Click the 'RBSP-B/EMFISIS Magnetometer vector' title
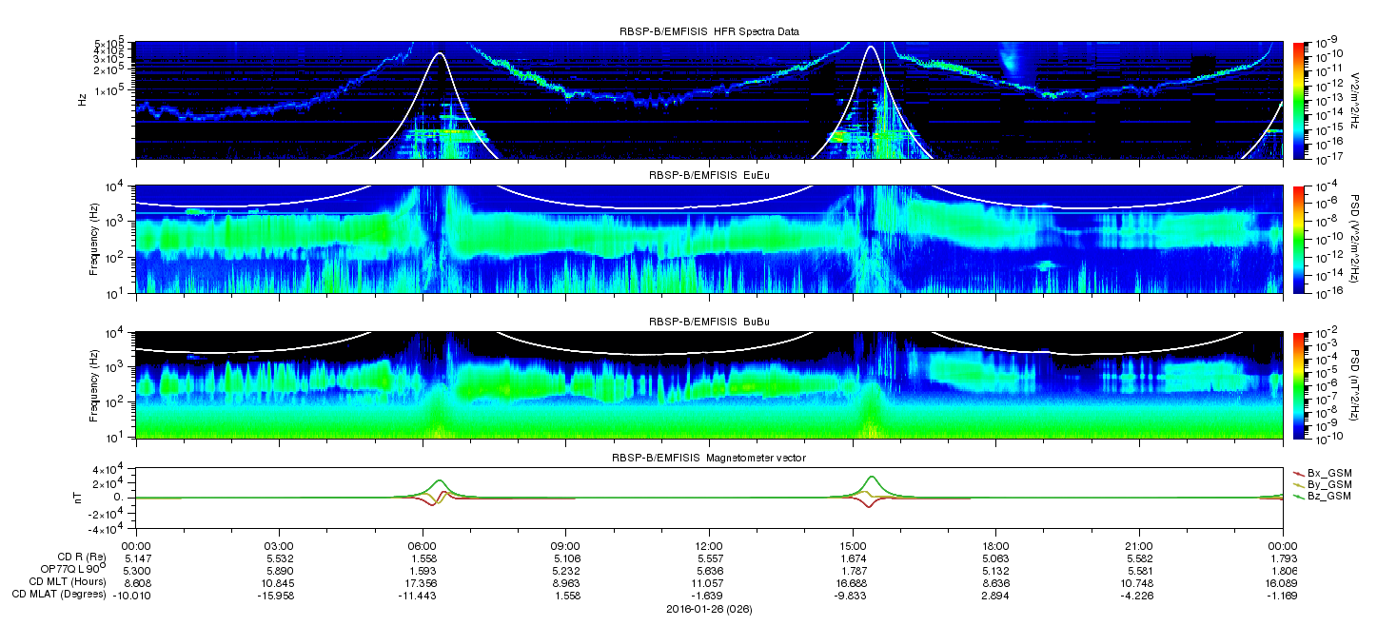1377x626 pixels. (x=709, y=459)
